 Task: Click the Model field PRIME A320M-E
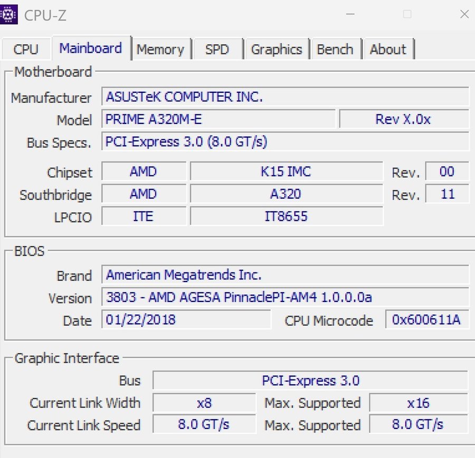coord(218,119)
